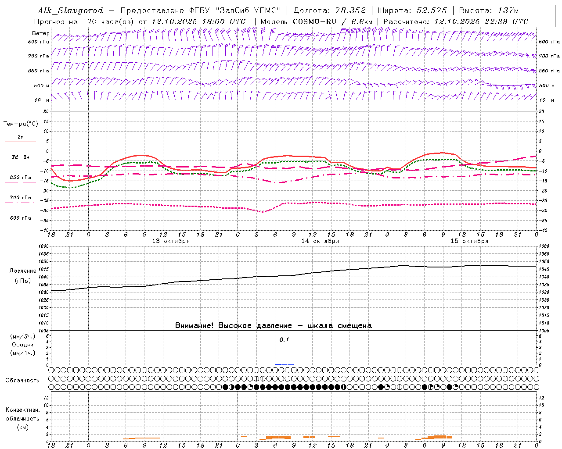Select the Модель COSMO-RU / 6.6км label
The image size is (562, 449).
click(317, 21)
